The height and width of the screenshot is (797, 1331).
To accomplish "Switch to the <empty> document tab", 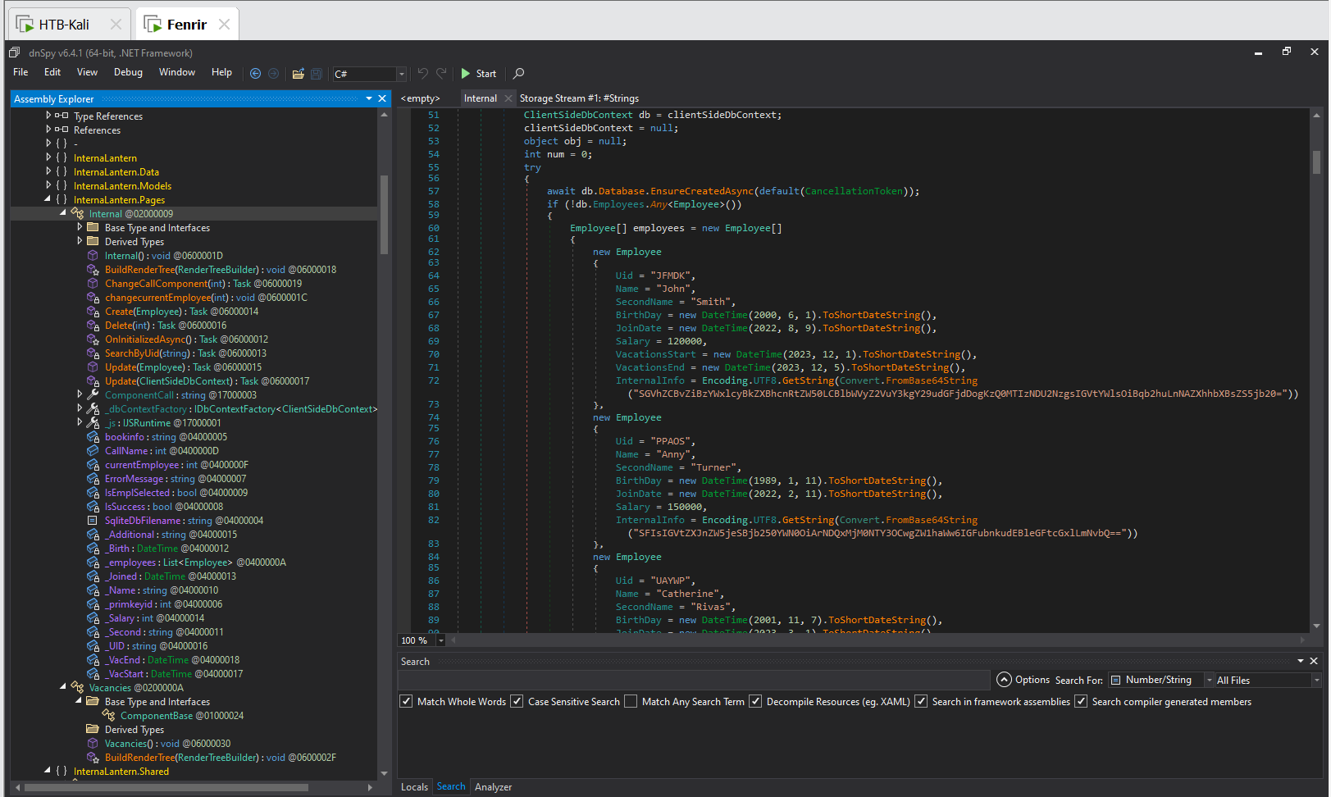I will pyautogui.click(x=420, y=98).
